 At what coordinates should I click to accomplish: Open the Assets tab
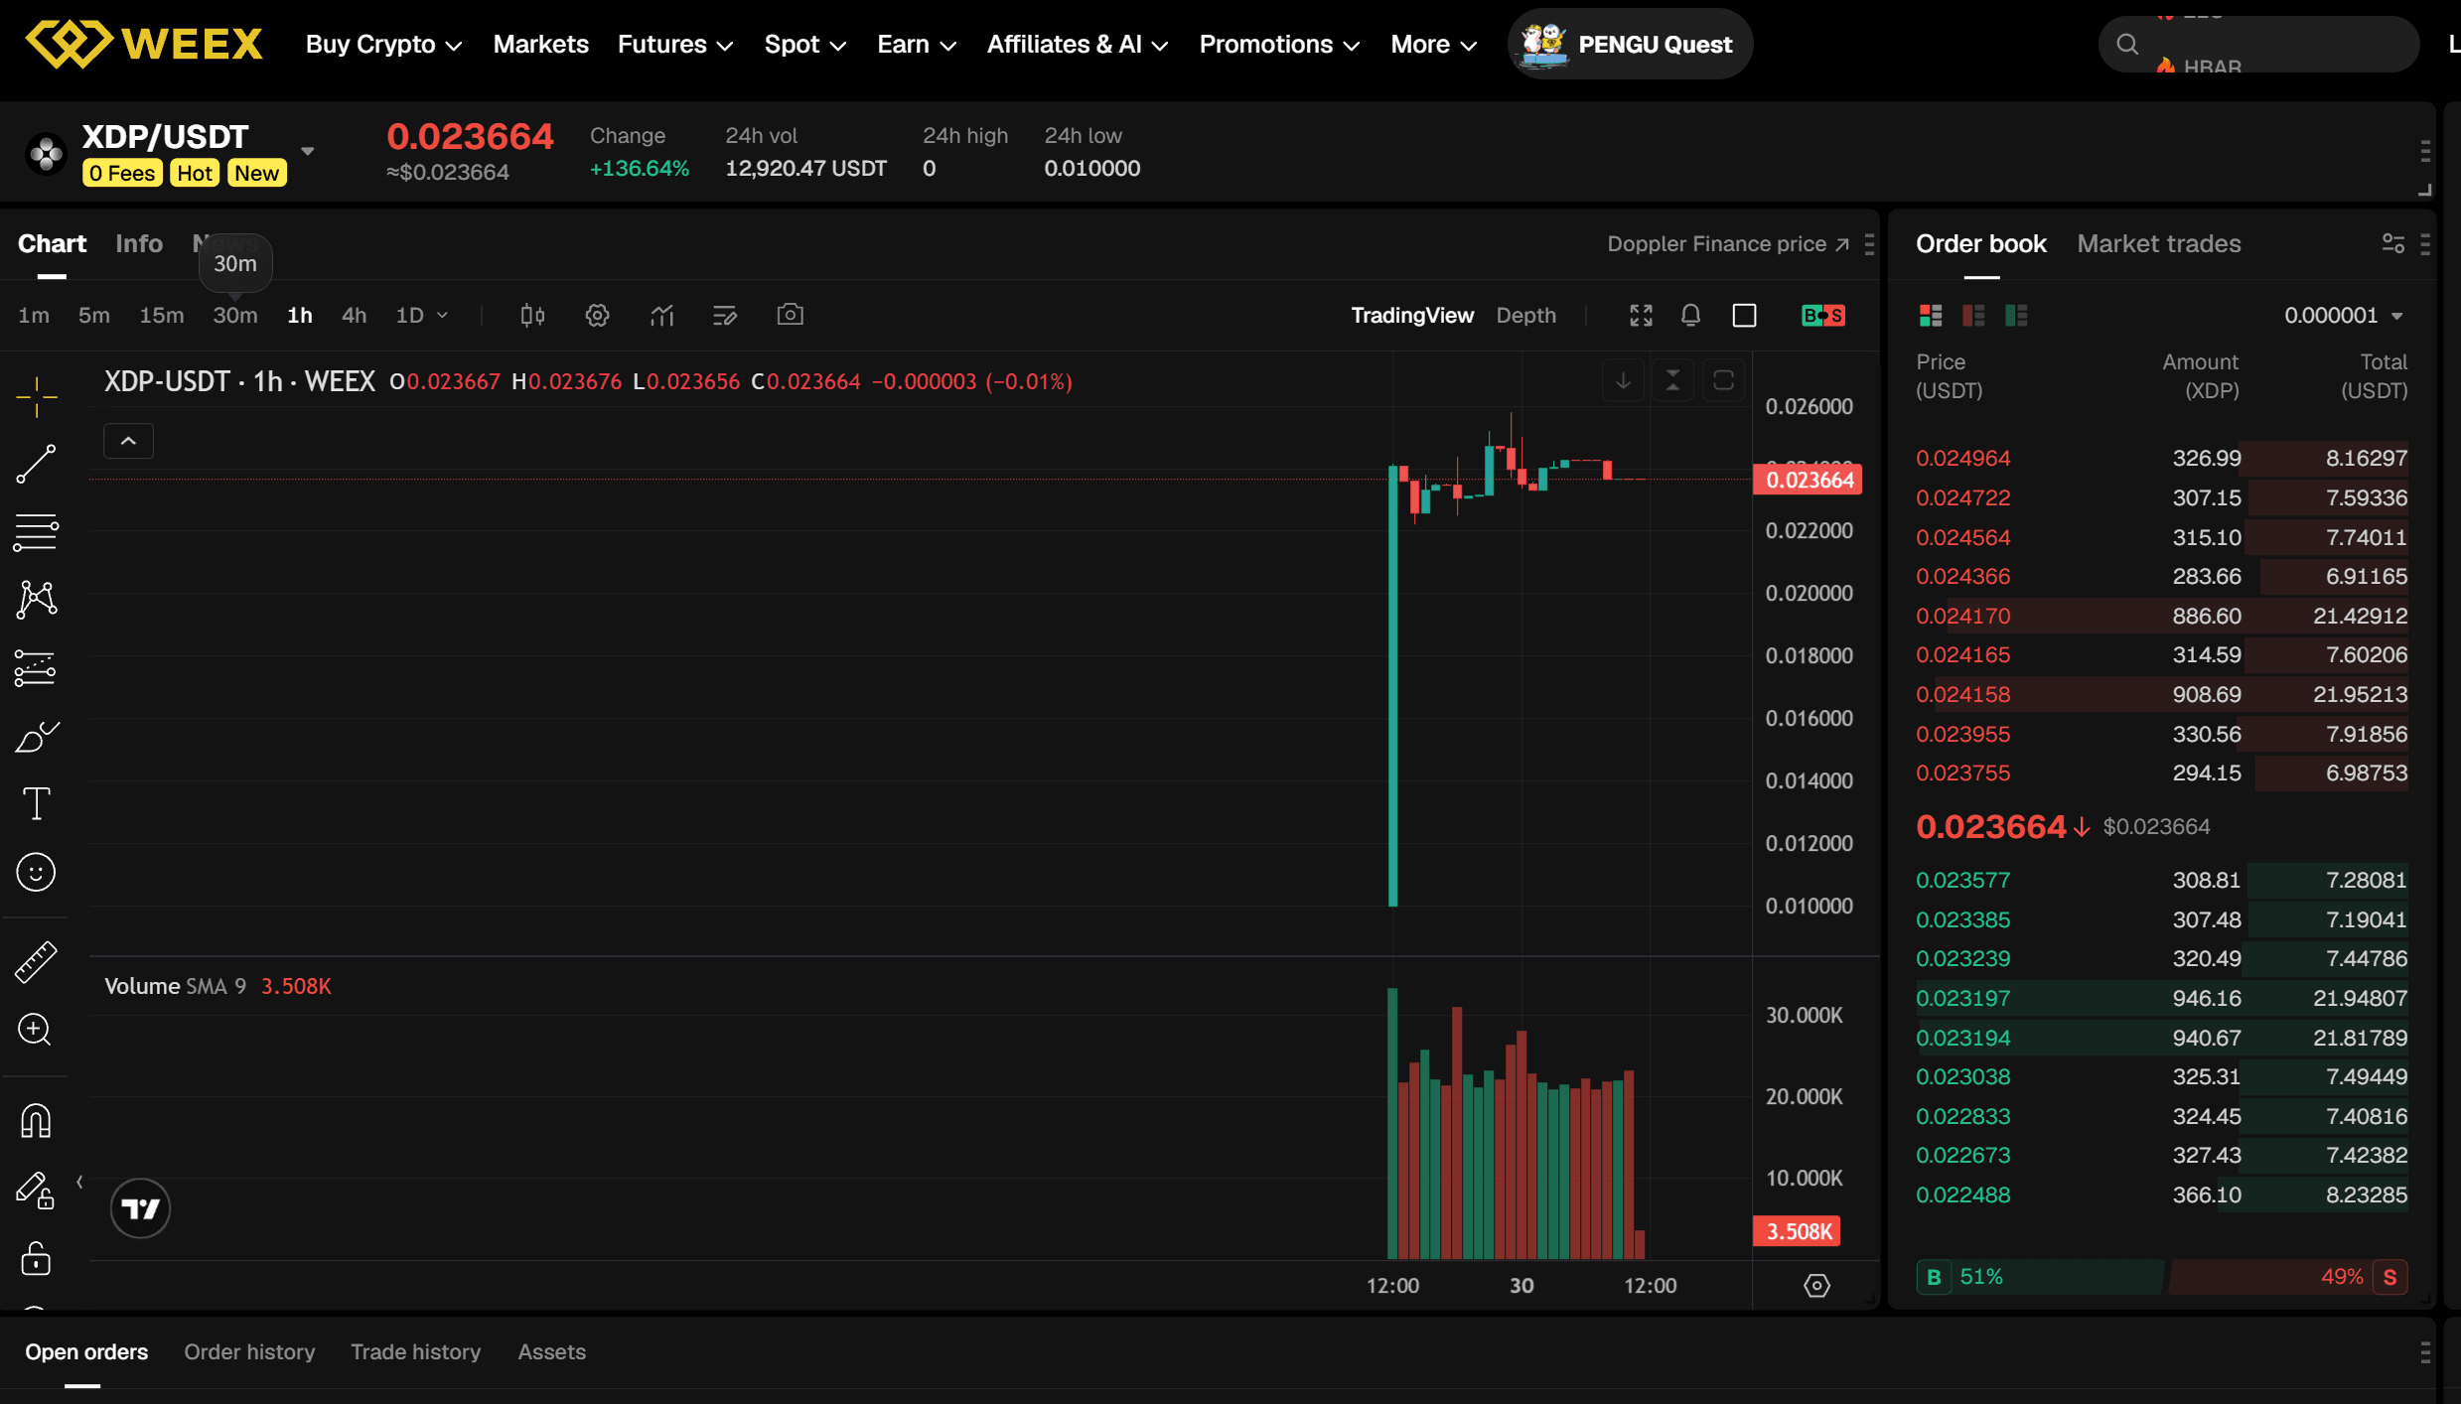tap(552, 1351)
